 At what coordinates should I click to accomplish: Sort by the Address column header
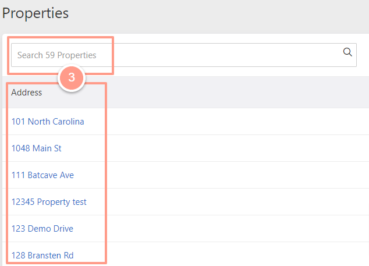pos(27,93)
